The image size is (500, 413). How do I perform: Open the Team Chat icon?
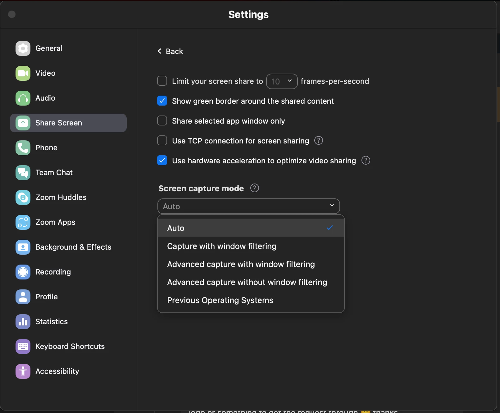pyautogui.click(x=23, y=173)
